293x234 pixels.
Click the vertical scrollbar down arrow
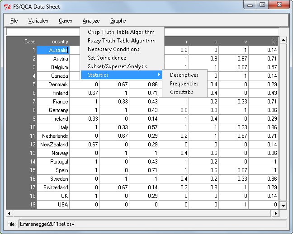pos(283,206)
